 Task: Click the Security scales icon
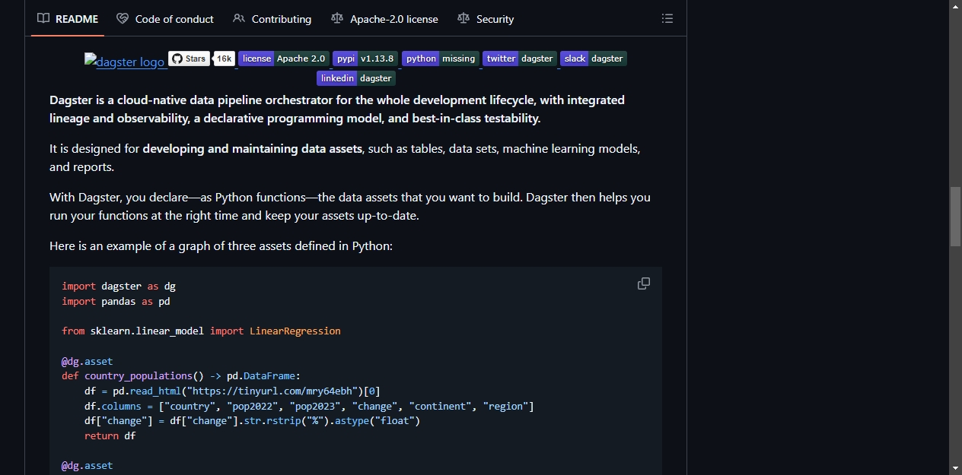pos(463,18)
